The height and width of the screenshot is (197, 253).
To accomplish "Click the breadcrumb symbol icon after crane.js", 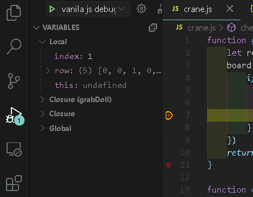I will point(231,28).
